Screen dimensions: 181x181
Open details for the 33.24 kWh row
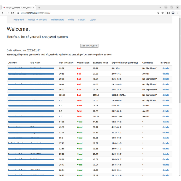coord(166,170)
